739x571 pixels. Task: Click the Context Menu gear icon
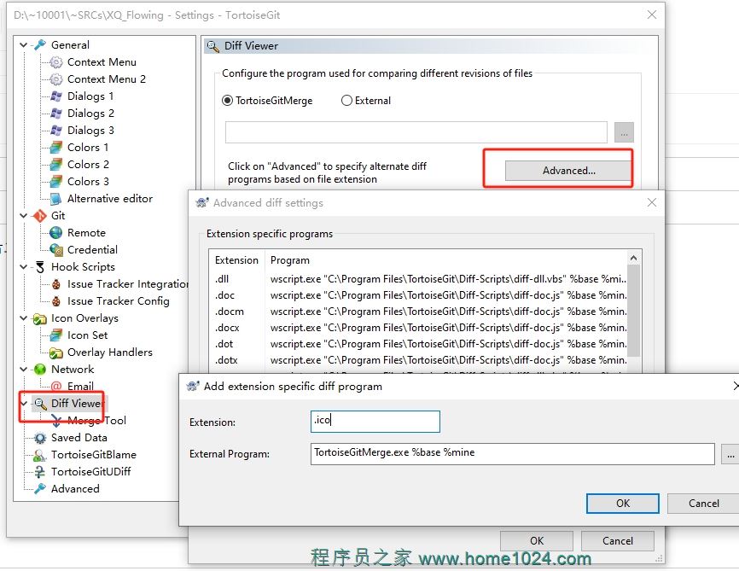click(56, 62)
